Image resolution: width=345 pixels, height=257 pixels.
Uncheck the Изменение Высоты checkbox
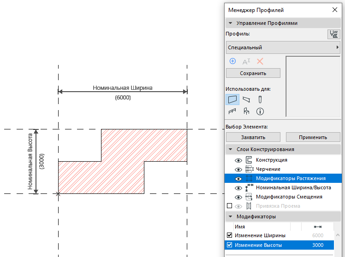(229, 245)
